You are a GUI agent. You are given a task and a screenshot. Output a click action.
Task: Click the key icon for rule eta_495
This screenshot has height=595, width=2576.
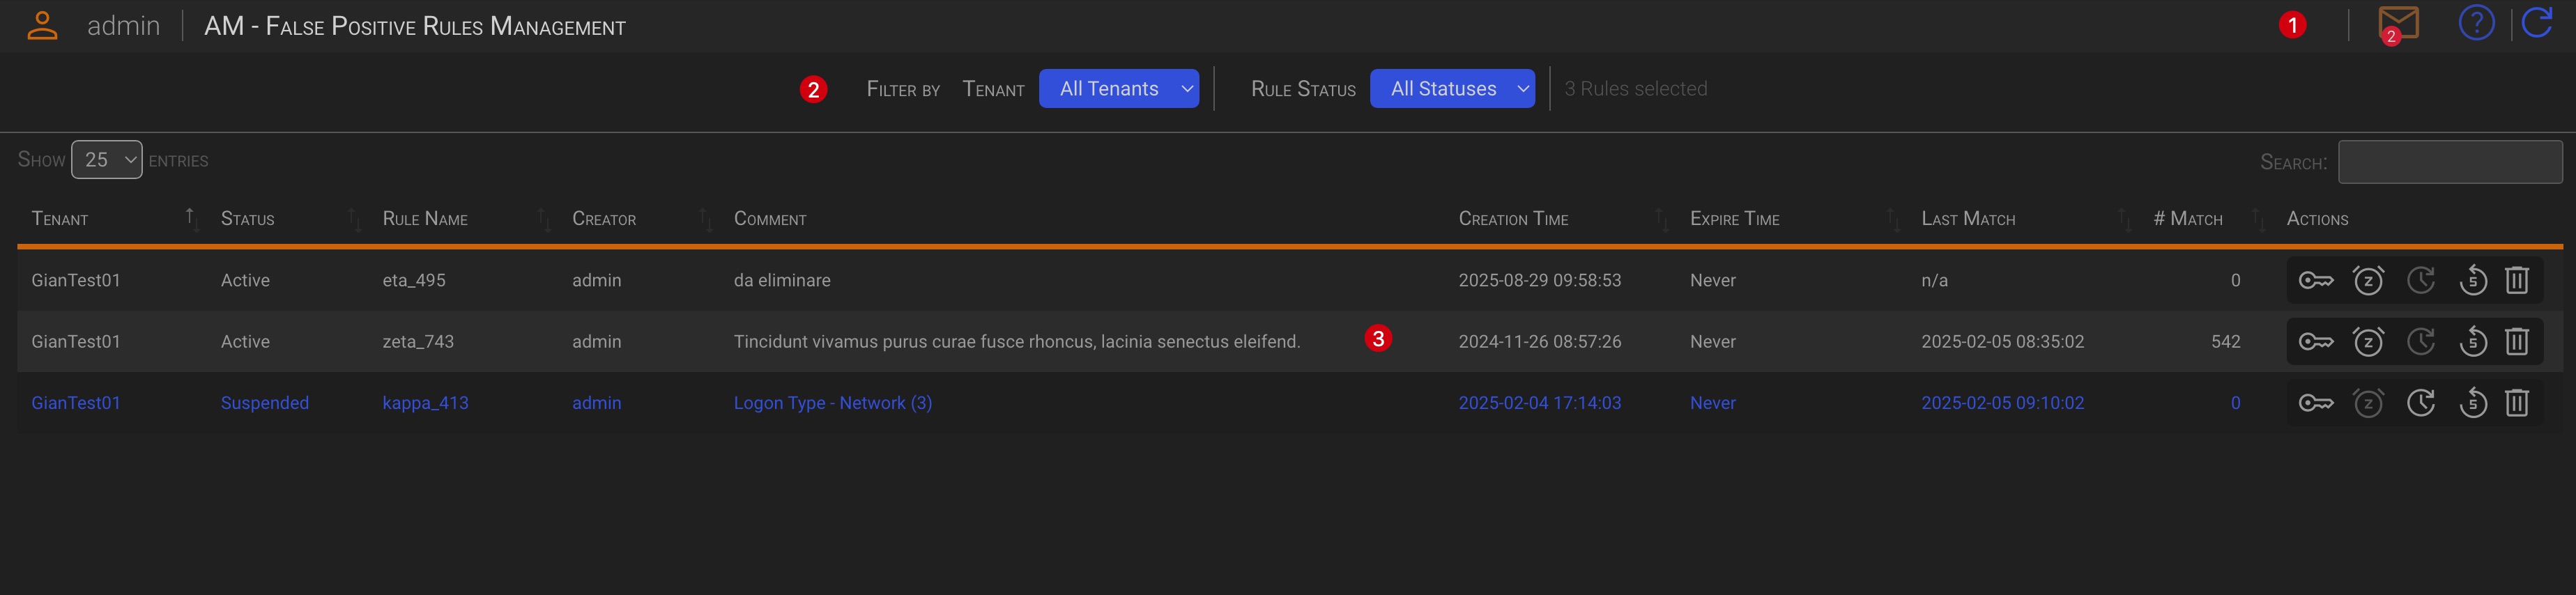(x=2315, y=281)
